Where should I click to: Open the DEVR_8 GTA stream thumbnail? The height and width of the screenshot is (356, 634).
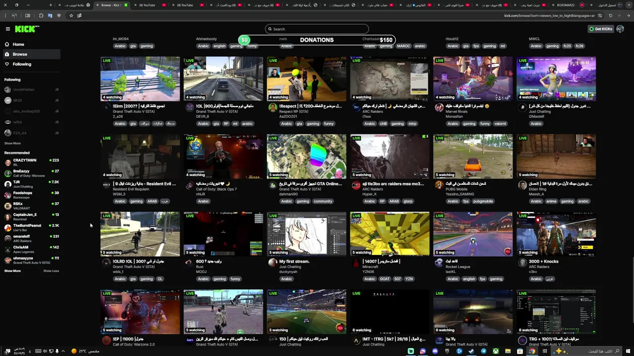pyautogui.click(x=223, y=79)
